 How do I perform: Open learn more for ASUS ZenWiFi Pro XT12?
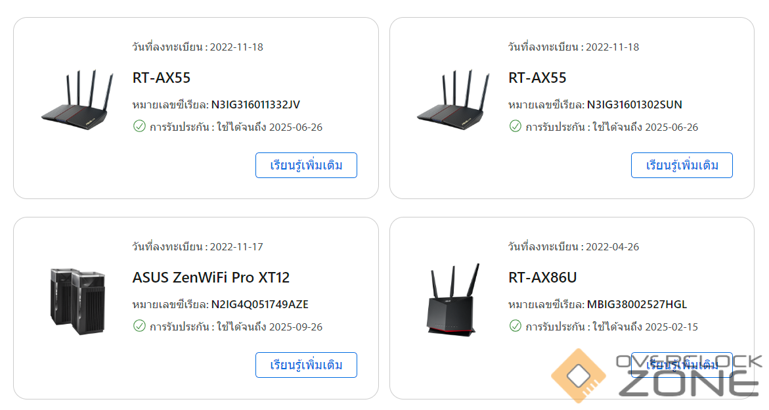coord(306,365)
